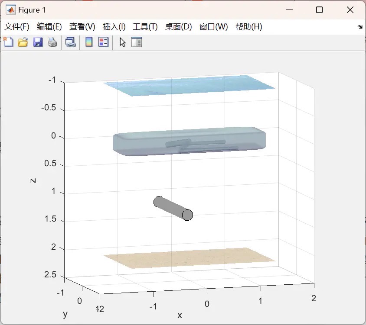Open the 编辑(E) menu

click(x=49, y=26)
